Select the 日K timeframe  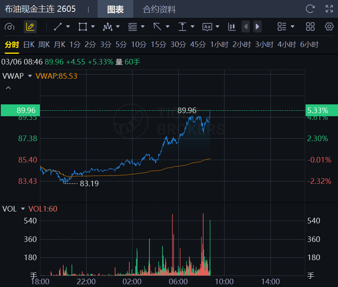coord(29,45)
